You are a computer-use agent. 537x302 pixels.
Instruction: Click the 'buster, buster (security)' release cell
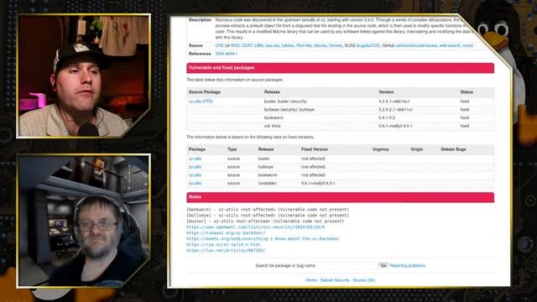[x=285, y=102]
